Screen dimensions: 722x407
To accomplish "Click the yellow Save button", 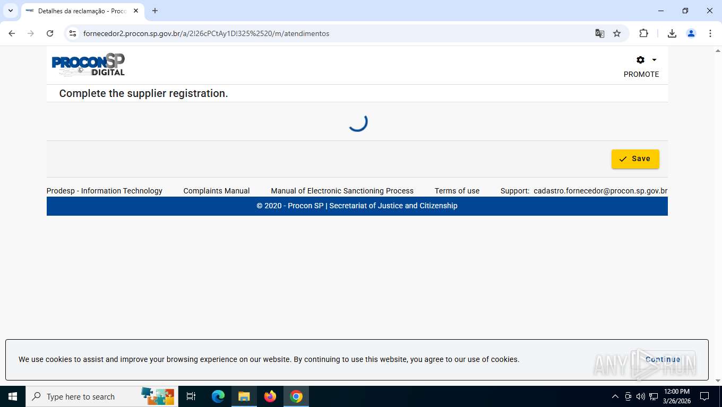I will (x=635, y=159).
